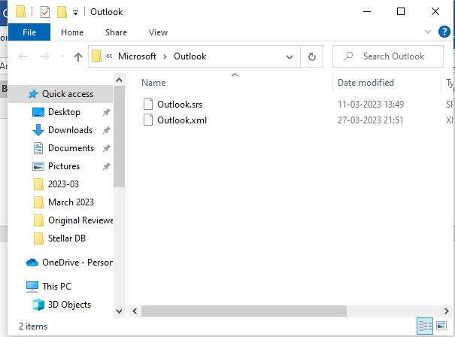Open the address bar history dropdown
Screen dimensions: 455x337
[x=290, y=57]
